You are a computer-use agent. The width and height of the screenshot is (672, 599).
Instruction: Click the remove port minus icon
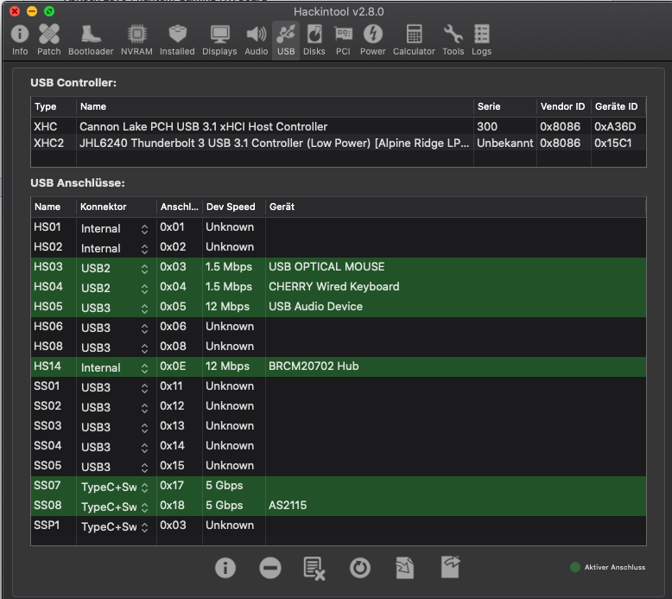(269, 567)
